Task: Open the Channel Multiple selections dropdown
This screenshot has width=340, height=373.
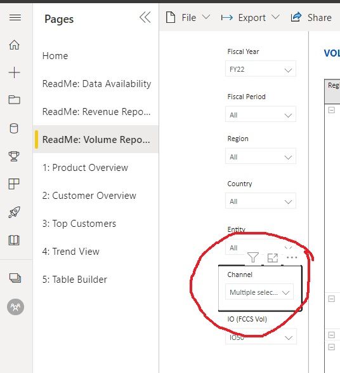Action: point(259,292)
